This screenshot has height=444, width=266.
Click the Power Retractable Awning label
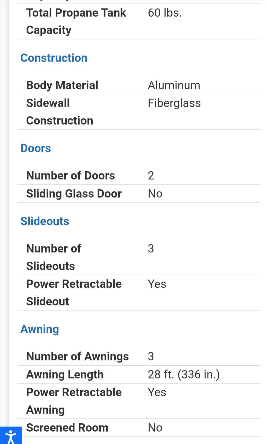point(74,401)
